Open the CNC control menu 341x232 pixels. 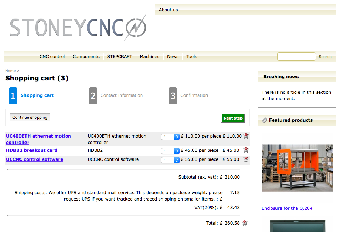[52, 57]
